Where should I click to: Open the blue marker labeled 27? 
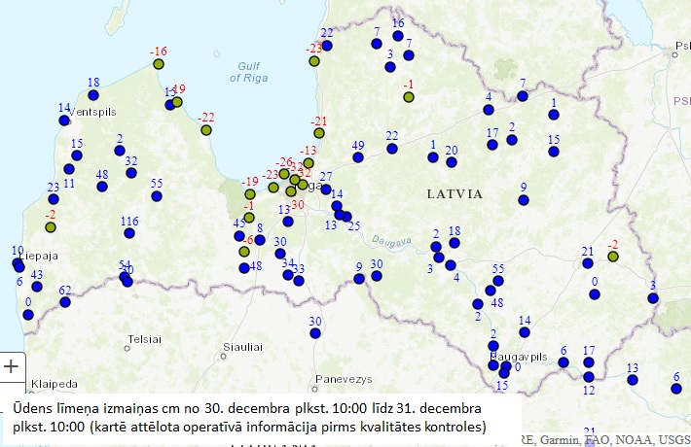326,190
